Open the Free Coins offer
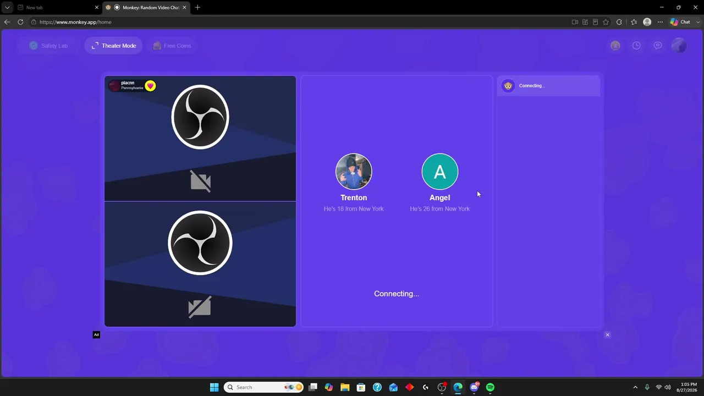 (x=172, y=46)
